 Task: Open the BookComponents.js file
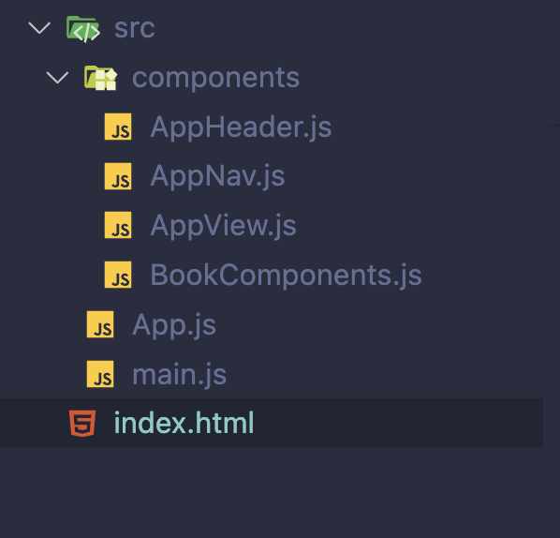click(x=286, y=276)
